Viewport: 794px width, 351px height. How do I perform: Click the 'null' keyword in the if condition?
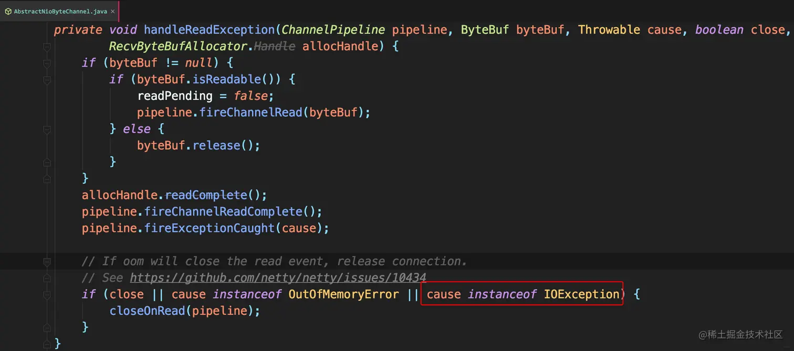[199, 63]
